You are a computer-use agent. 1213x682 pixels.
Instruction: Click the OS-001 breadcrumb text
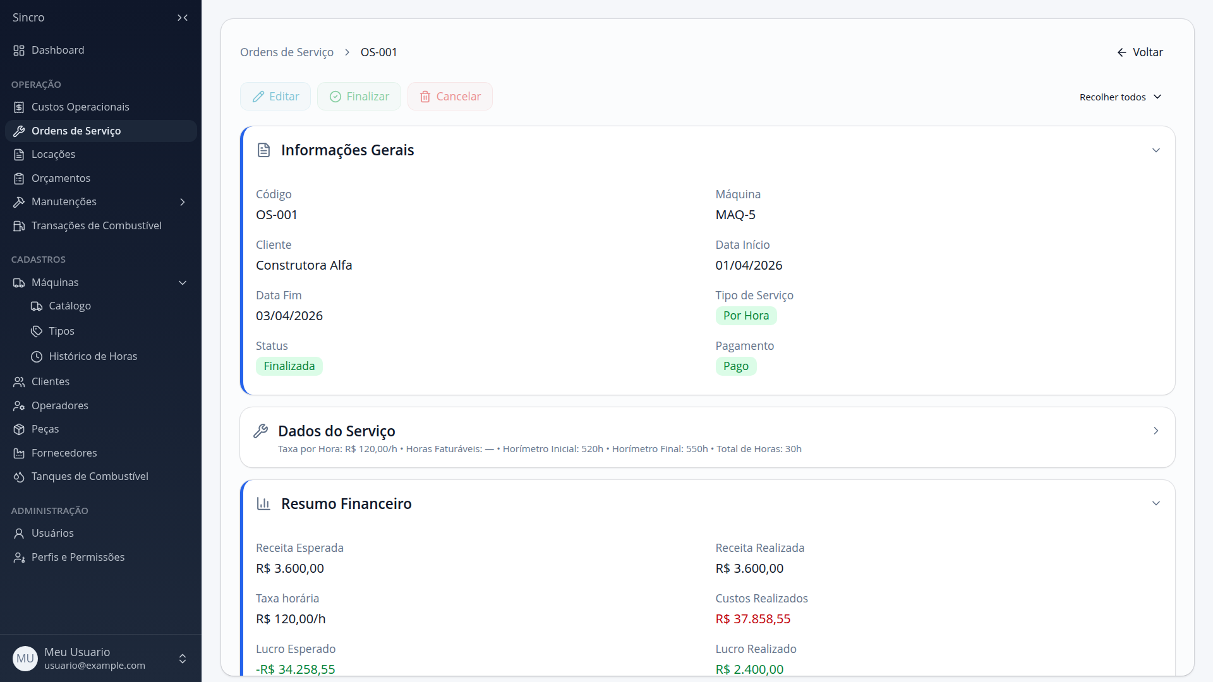tap(379, 52)
